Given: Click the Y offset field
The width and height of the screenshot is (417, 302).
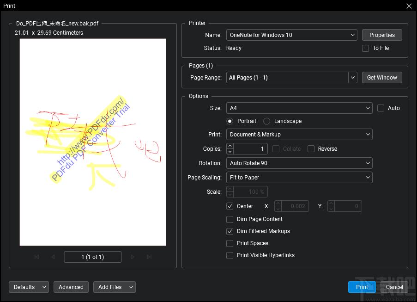Looking at the screenshot, I should pos(348,206).
